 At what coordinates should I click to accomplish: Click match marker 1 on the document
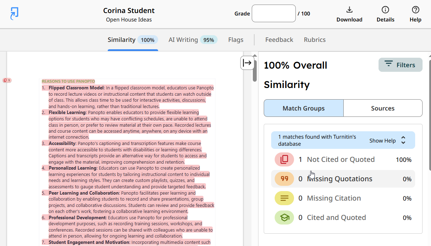click(x=7, y=80)
